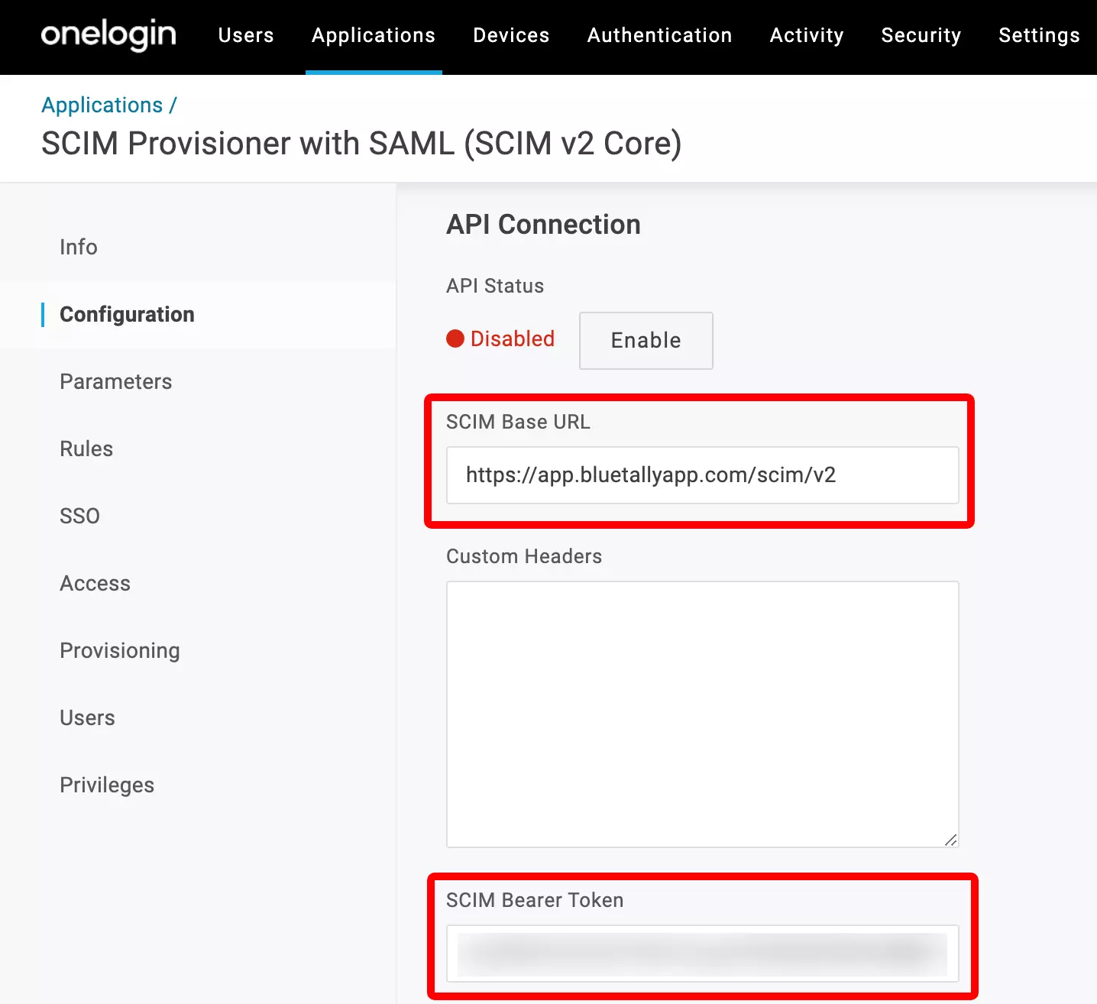The image size is (1097, 1004).
Task: Click the red Disabled status text
Action: click(x=513, y=338)
